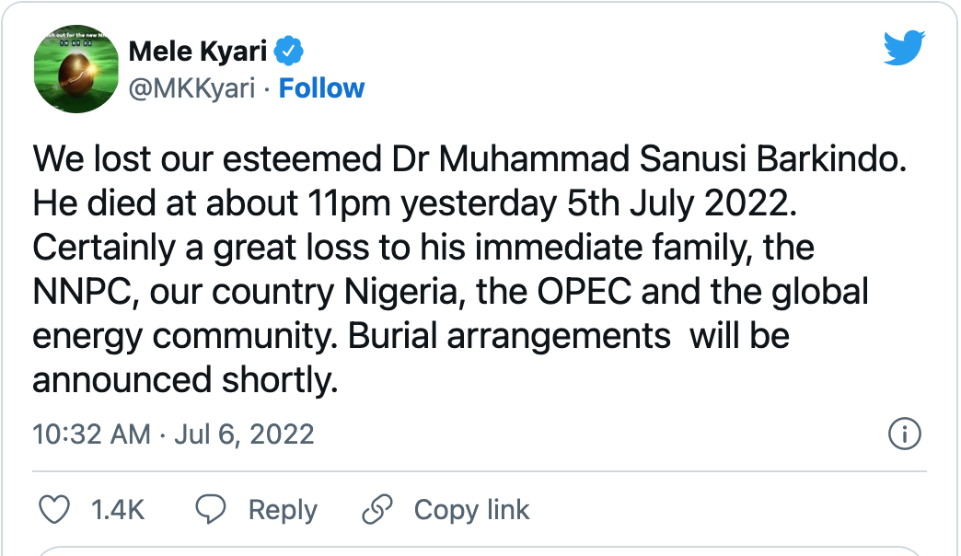Image resolution: width=961 pixels, height=556 pixels.
Task: Click the chain link icon
Action: (x=378, y=509)
